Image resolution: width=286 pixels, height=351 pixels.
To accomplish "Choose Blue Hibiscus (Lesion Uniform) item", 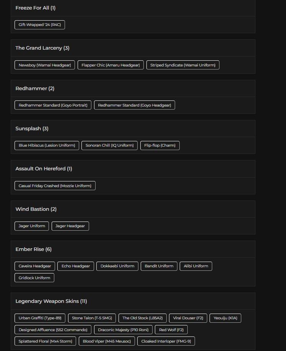I will [47, 146].
